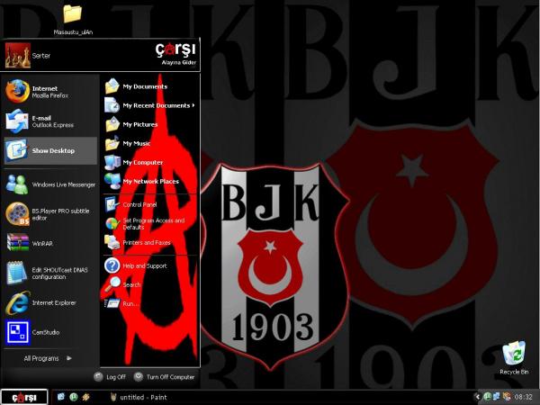Screen dimensions: 540x405
Task: Open the My Music folder icon
Action: pyautogui.click(x=112, y=143)
